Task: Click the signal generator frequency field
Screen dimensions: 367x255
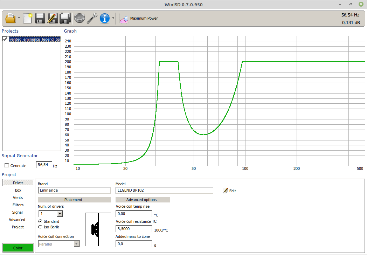Action: point(44,165)
